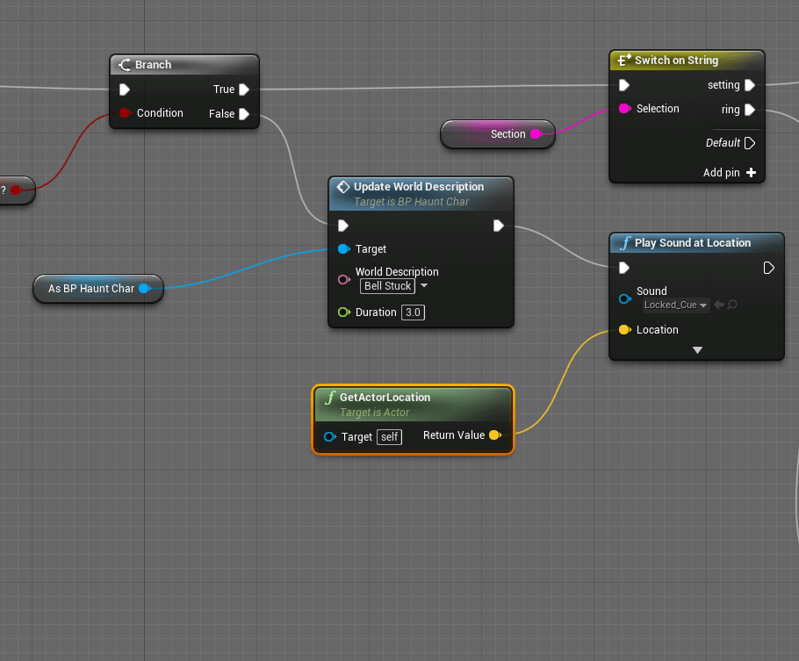
Task: Expand Play Sound at Location advanced pins
Action: point(697,349)
